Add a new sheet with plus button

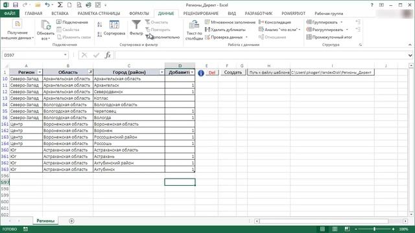coord(71,221)
